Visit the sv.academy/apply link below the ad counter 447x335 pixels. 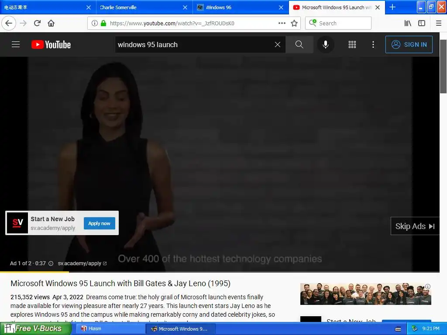tap(82, 263)
